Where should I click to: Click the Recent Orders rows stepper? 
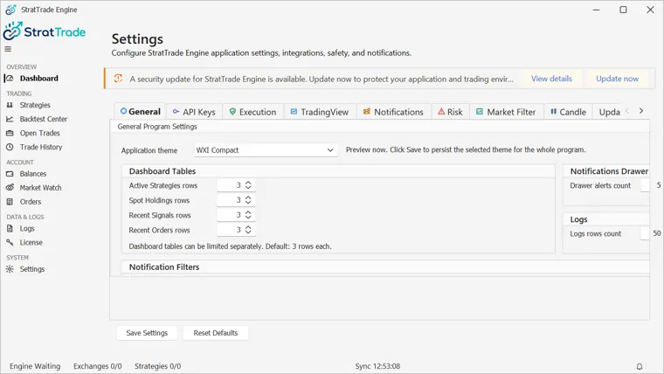click(x=248, y=230)
